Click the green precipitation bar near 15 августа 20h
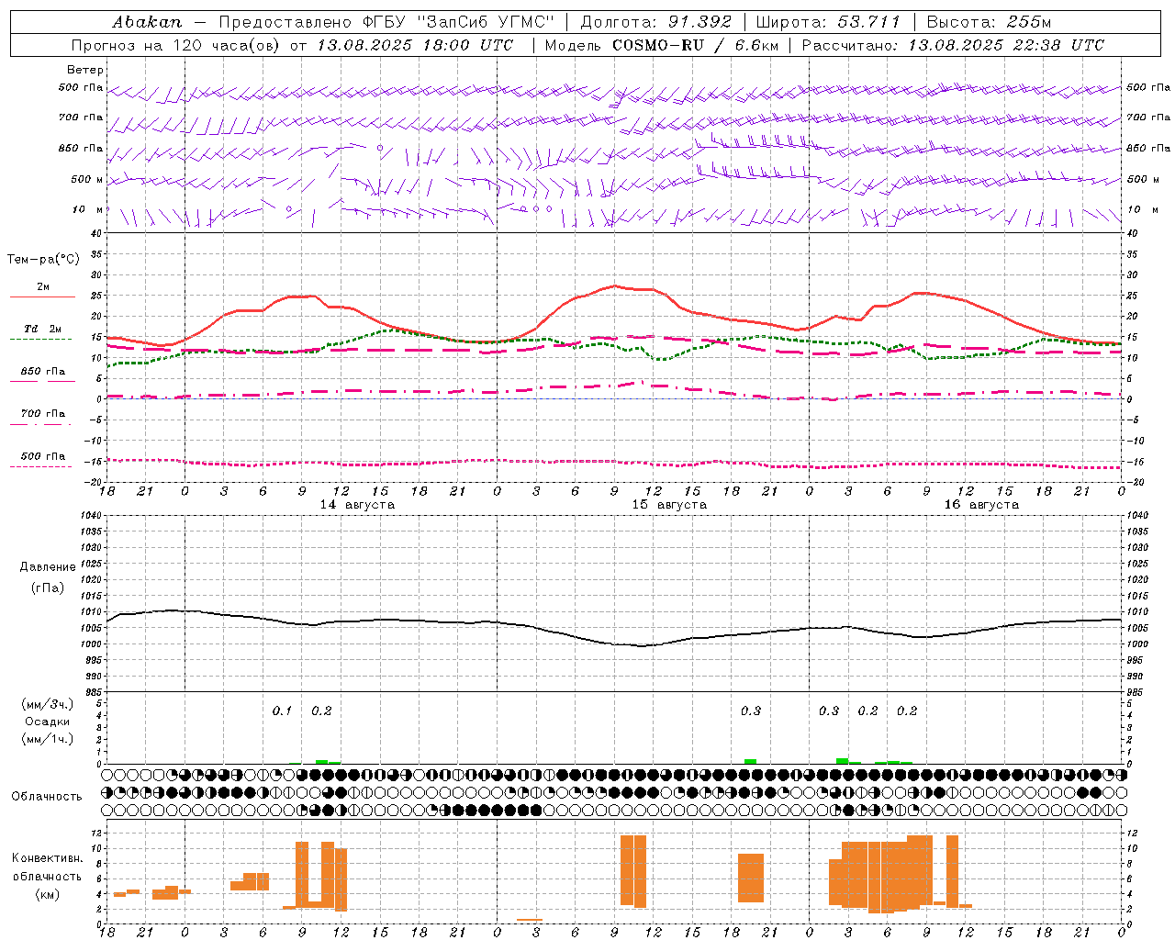This screenshot has width=1175, height=940. (x=750, y=761)
